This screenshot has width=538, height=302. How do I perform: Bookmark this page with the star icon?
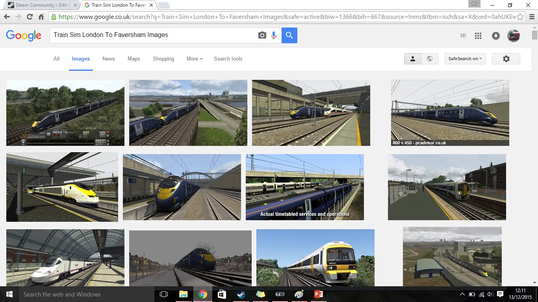(520, 17)
